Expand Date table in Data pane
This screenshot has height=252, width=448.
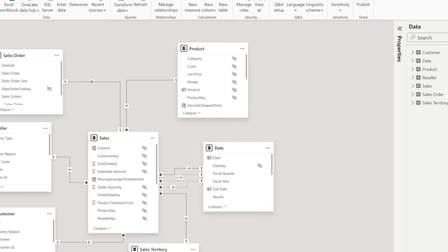pyautogui.click(x=413, y=61)
